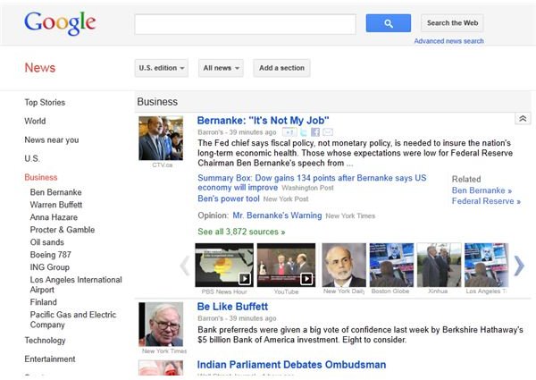The image size is (536, 380).
Task: Open related Ben Bernanke link
Action: [x=482, y=190]
